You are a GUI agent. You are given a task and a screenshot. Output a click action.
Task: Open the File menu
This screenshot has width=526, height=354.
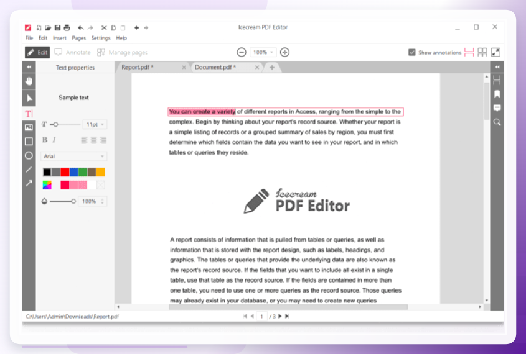coord(29,38)
